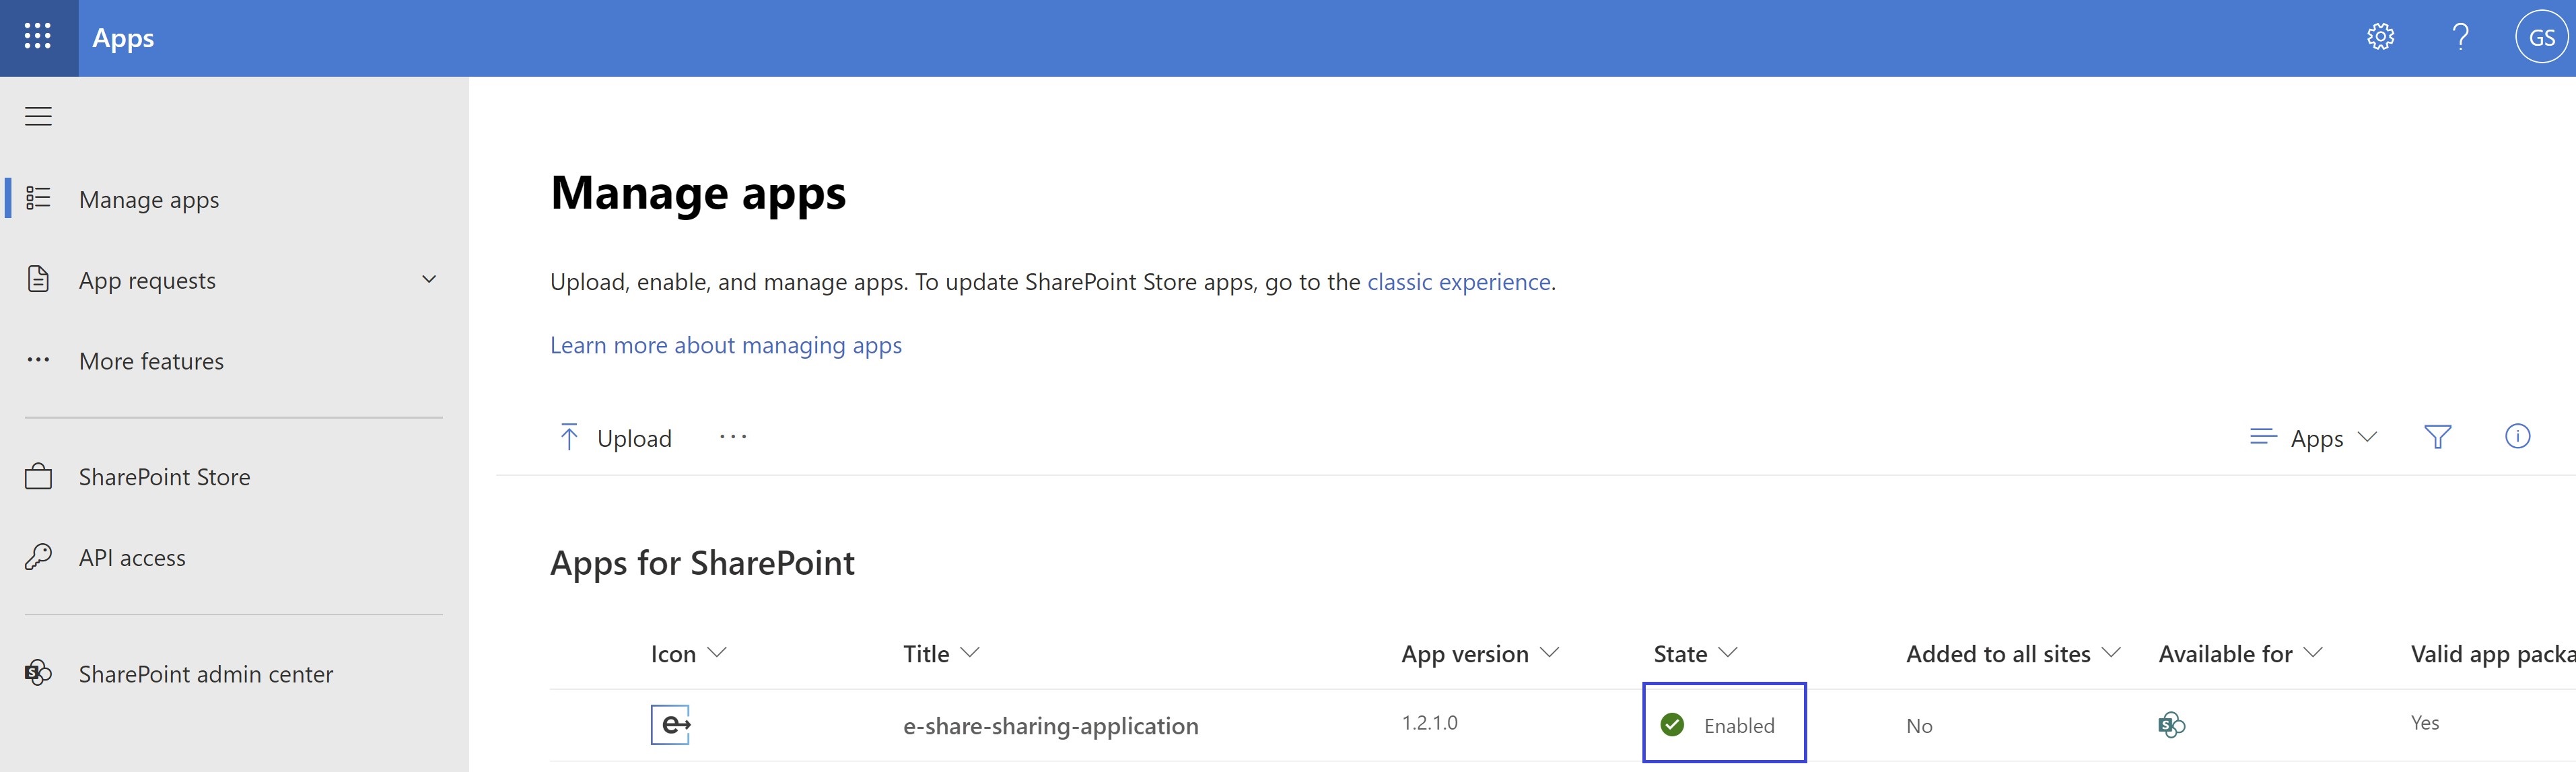This screenshot has height=772, width=2576.
Task: Click the API access key icon
Action: point(38,557)
